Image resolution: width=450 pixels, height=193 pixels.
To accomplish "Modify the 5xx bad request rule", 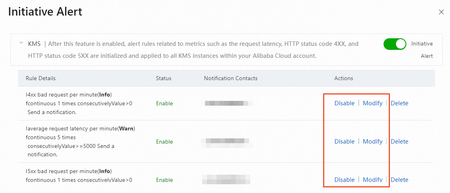I will tap(372, 180).
